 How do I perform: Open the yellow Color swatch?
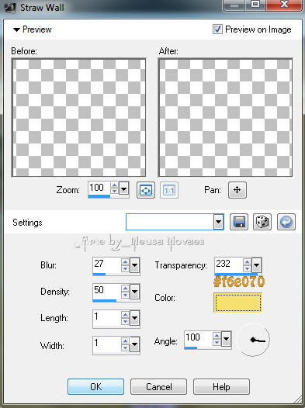237,303
